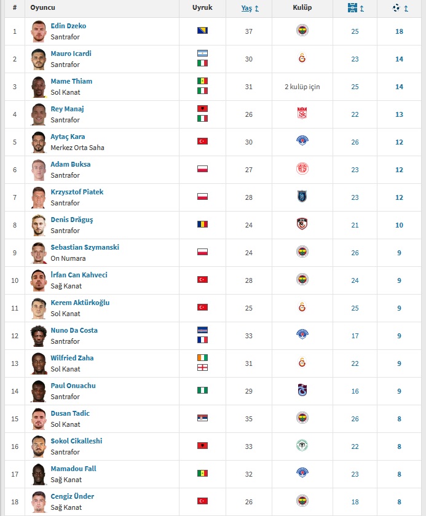This screenshot has height=516, width=426.
Task: Sort table by Yaş column
Action: 247,8
